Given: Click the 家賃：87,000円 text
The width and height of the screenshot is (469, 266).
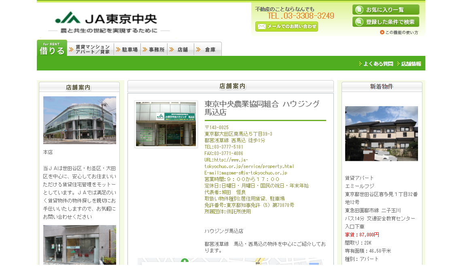Looking at the screenshot, I should 362,235.
